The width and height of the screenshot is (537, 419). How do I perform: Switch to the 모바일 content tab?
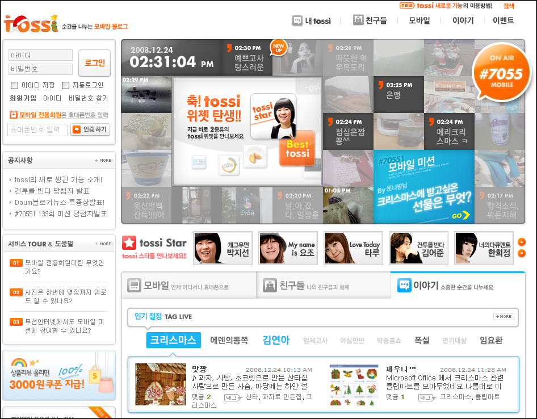[x=188, y=285]
